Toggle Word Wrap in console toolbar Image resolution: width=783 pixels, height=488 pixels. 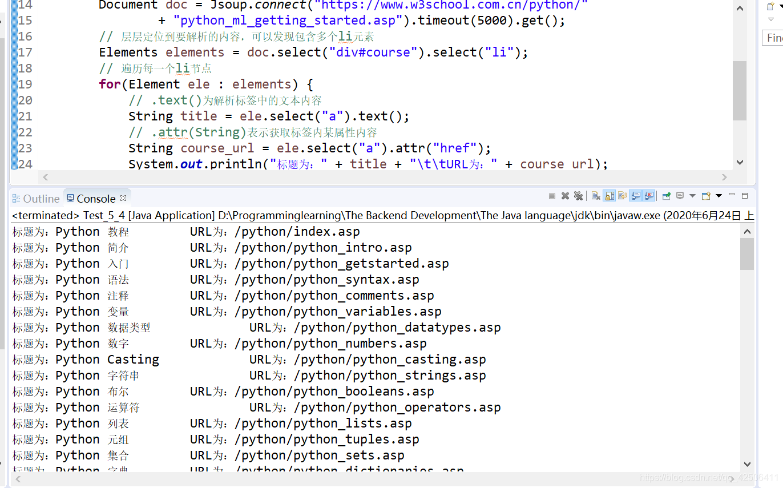[x=623, y=196]
